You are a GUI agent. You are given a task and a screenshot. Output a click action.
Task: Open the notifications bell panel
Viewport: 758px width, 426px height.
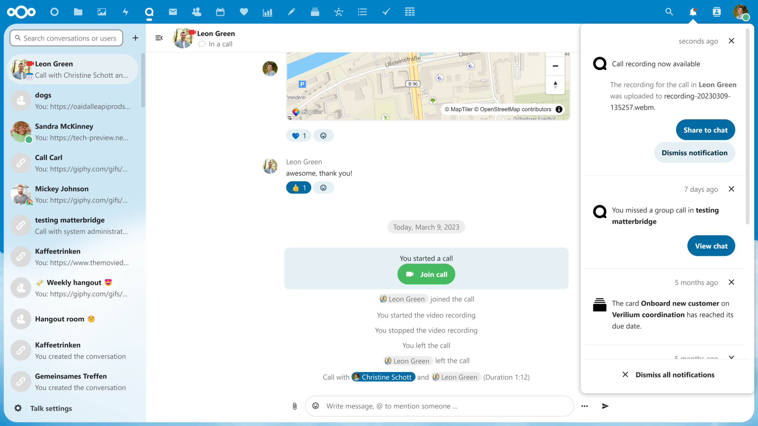tap(693, 11)
